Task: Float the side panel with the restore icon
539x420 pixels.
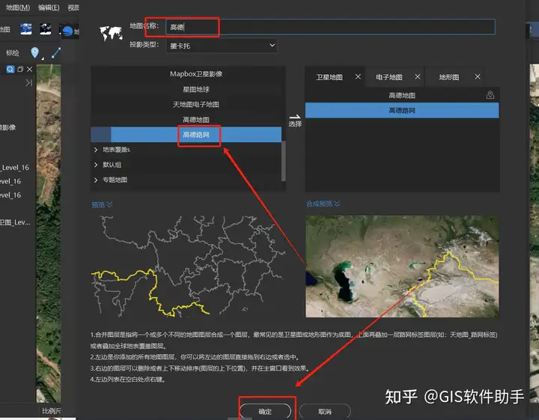Action: pos(20,70)
